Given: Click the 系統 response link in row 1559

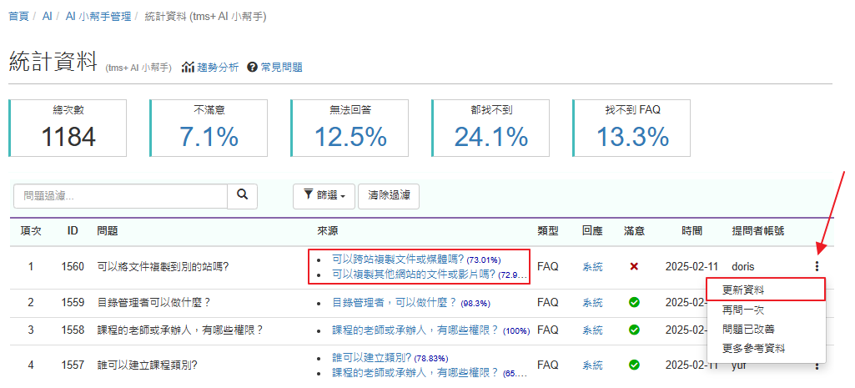Looking at the screenshot, I should (x=592, y=302).
